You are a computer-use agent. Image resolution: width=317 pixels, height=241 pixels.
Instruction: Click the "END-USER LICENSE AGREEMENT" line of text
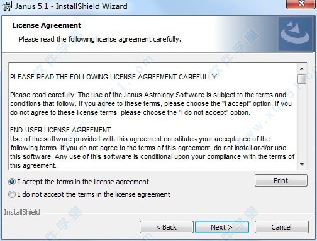(x=60, y=130)
